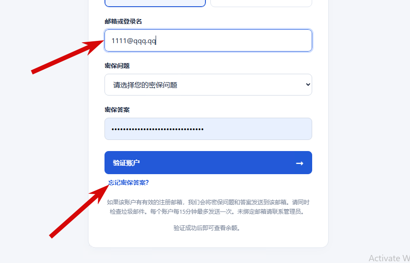Click the chevron on the 密保问题 select
The height and width of the screenshot is (263, 410).
pyautogui.click(x=308, y=84)
